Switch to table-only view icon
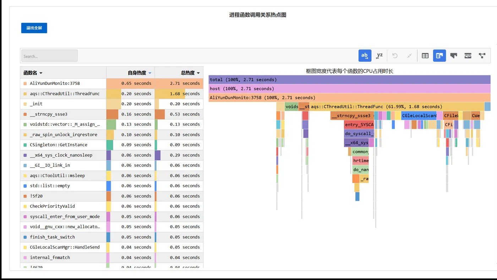497x280 pixels. coord(425,55)
